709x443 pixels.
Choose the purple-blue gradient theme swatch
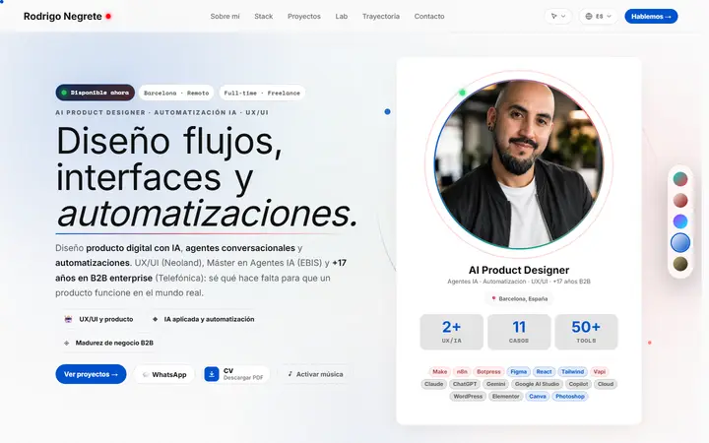[680, 221]
